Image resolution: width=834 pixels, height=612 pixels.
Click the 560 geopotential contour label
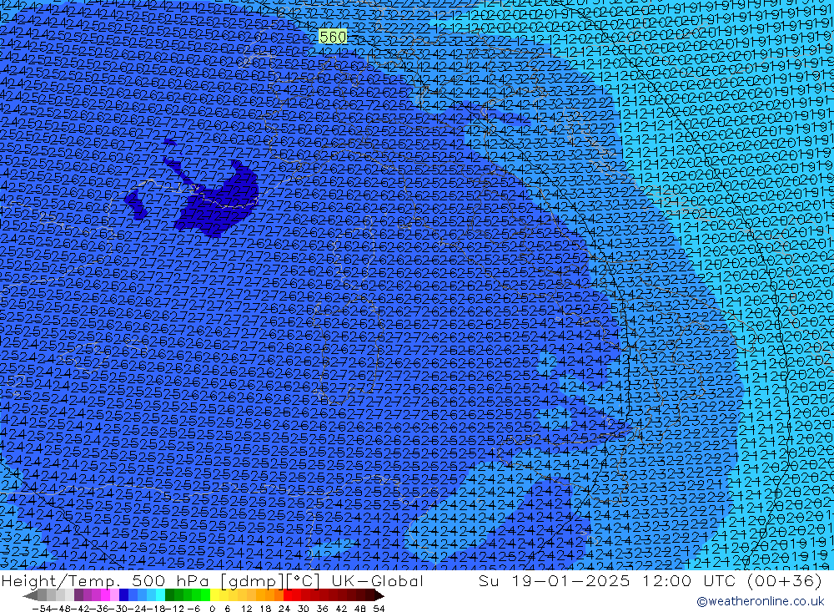[x=333, y=37]
